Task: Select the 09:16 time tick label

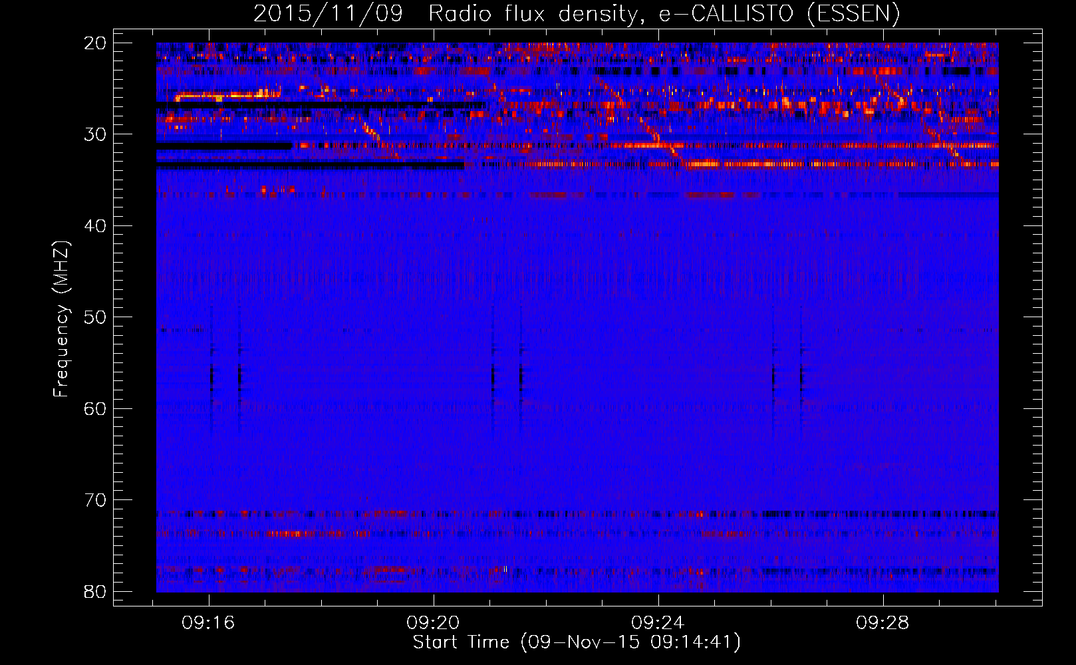Action: coord(209,623)
